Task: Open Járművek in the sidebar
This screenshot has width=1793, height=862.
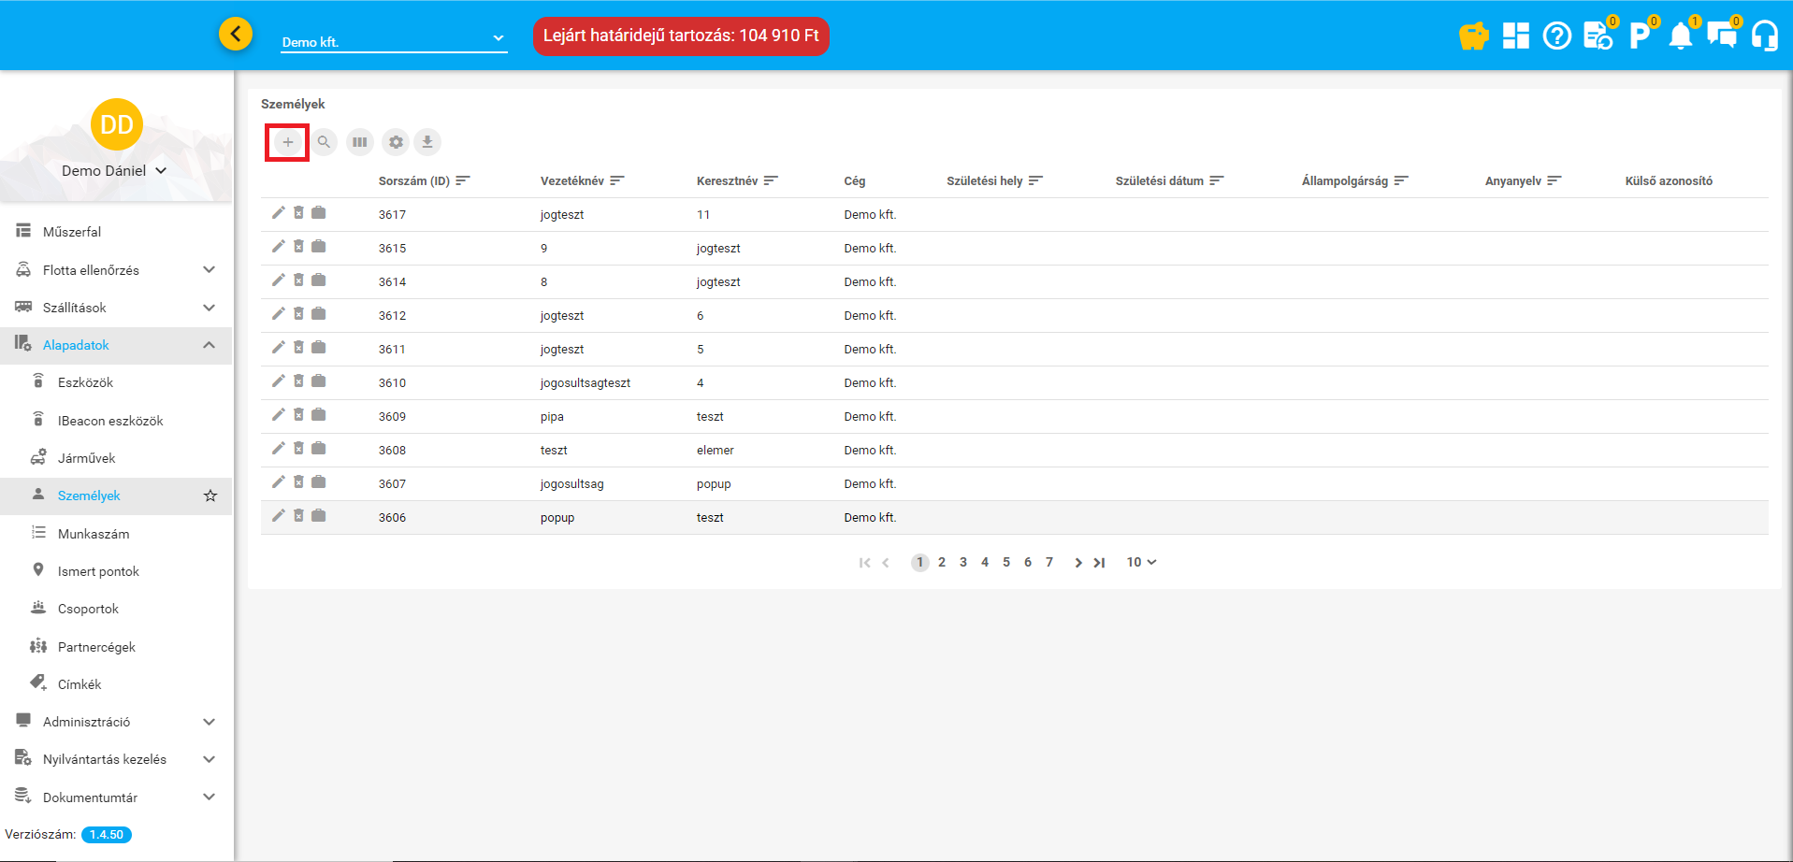Action: (86, 458)
